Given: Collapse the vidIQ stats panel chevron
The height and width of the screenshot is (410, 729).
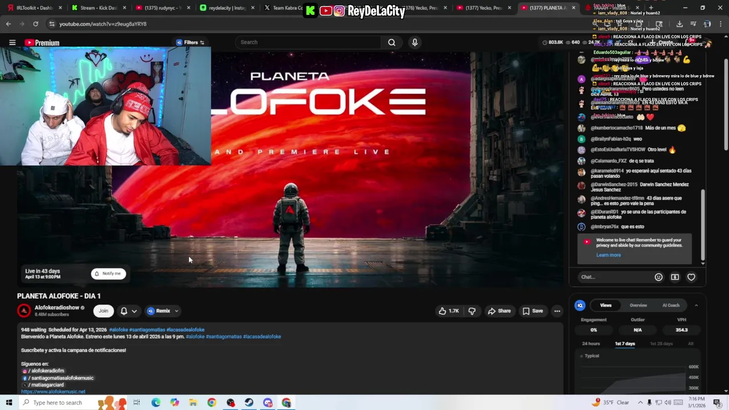Looking at the screenshot, I should (x=696, y=305).
